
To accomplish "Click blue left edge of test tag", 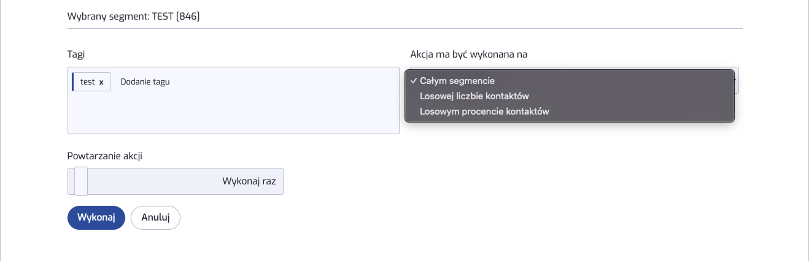I will (x=73, y=82).
